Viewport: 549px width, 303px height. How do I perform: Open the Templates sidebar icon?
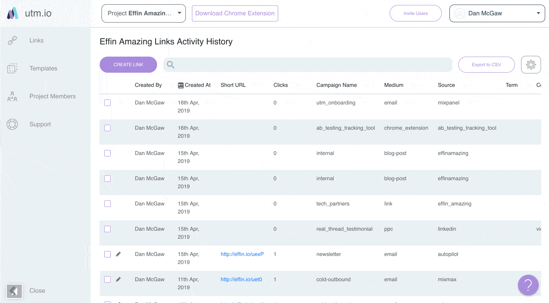pos(13,68)
